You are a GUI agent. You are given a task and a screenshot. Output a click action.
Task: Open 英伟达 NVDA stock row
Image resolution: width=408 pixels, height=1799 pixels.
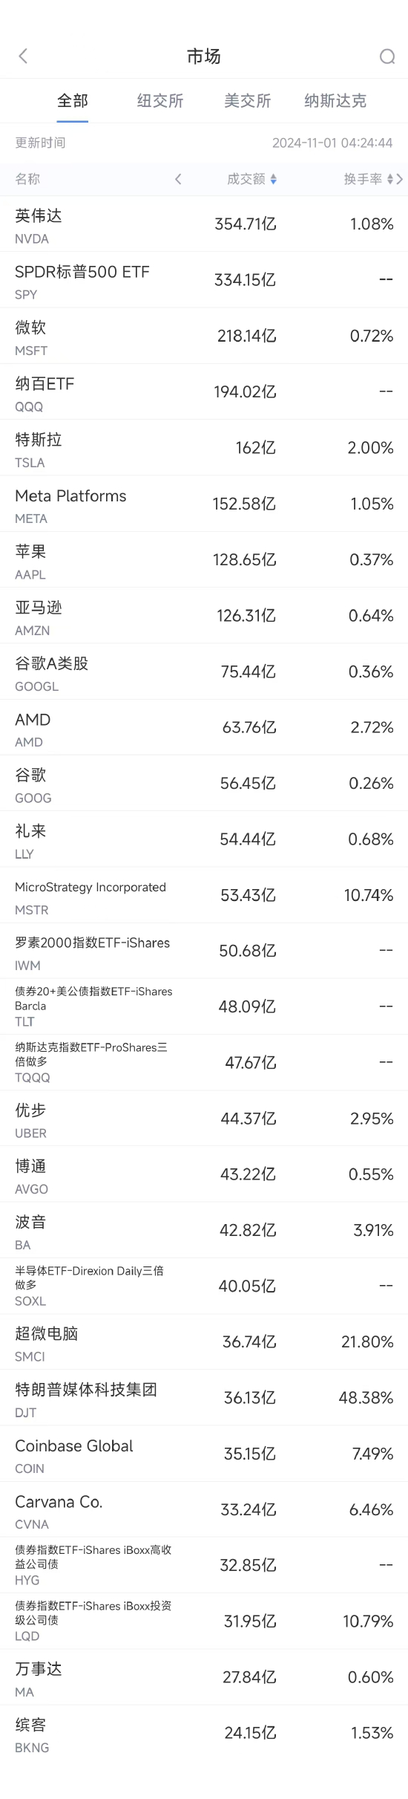coord(204,224)
